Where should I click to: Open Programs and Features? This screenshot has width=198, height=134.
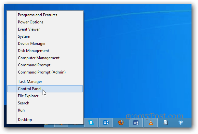click(45, 15)
